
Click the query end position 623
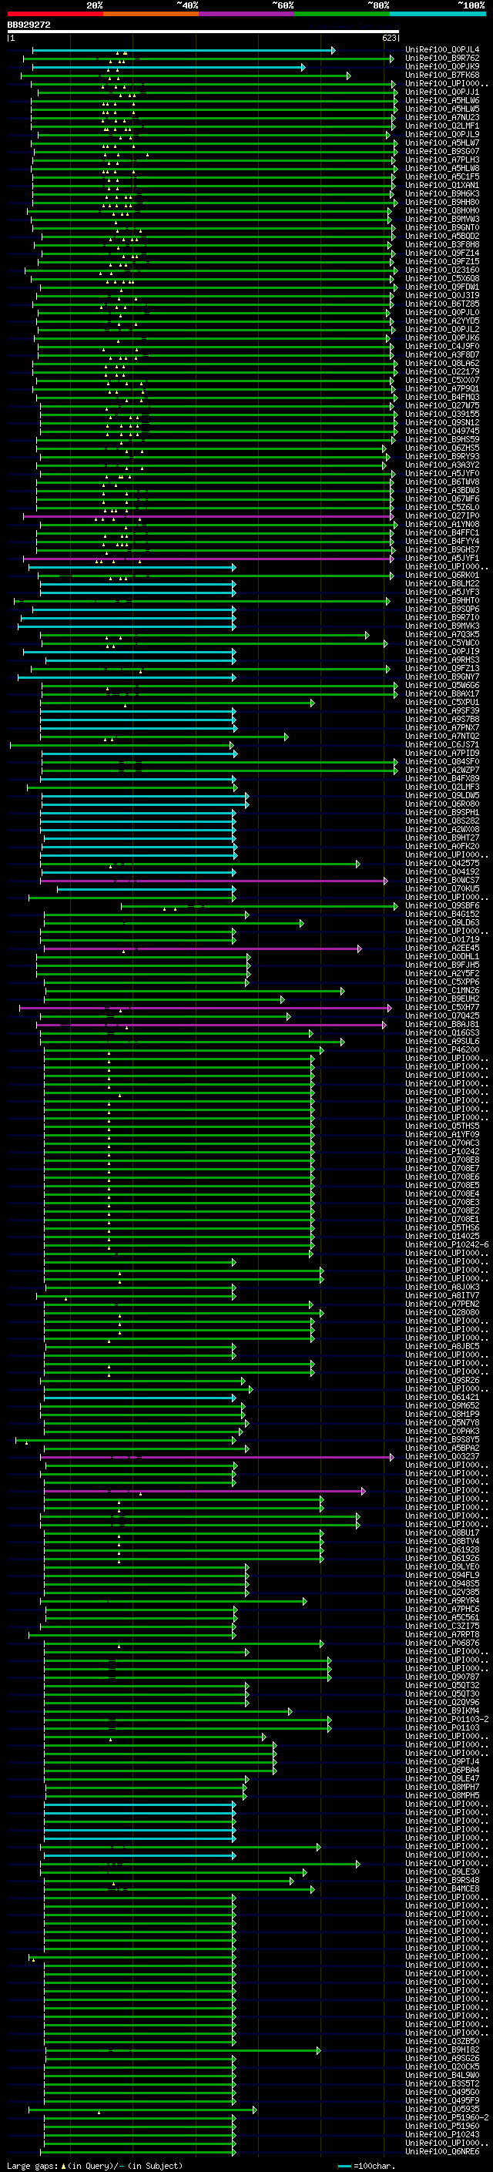(389, 38)
